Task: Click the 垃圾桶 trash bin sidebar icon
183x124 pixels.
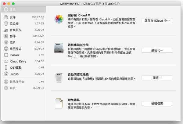Action: tap(6, 24)
